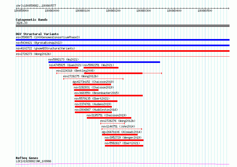
Task: Click the 3q26.33 band label
Action: (x=22, y=23)
